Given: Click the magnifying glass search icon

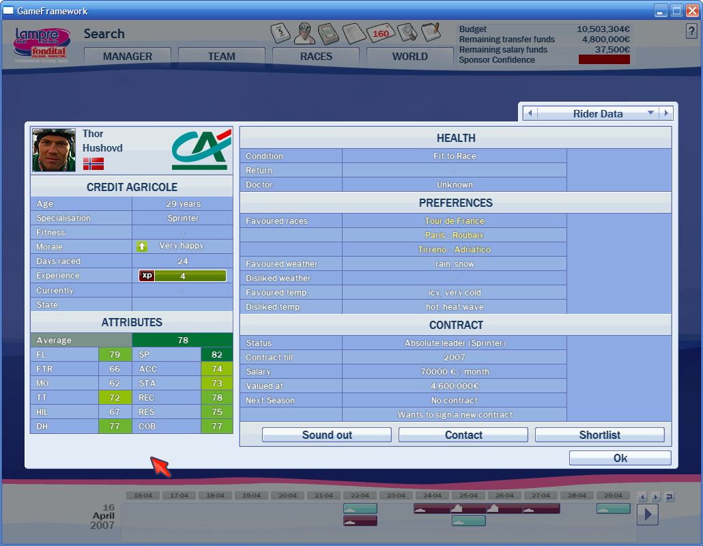Looking at the screenshot, I should click(407, 33).
